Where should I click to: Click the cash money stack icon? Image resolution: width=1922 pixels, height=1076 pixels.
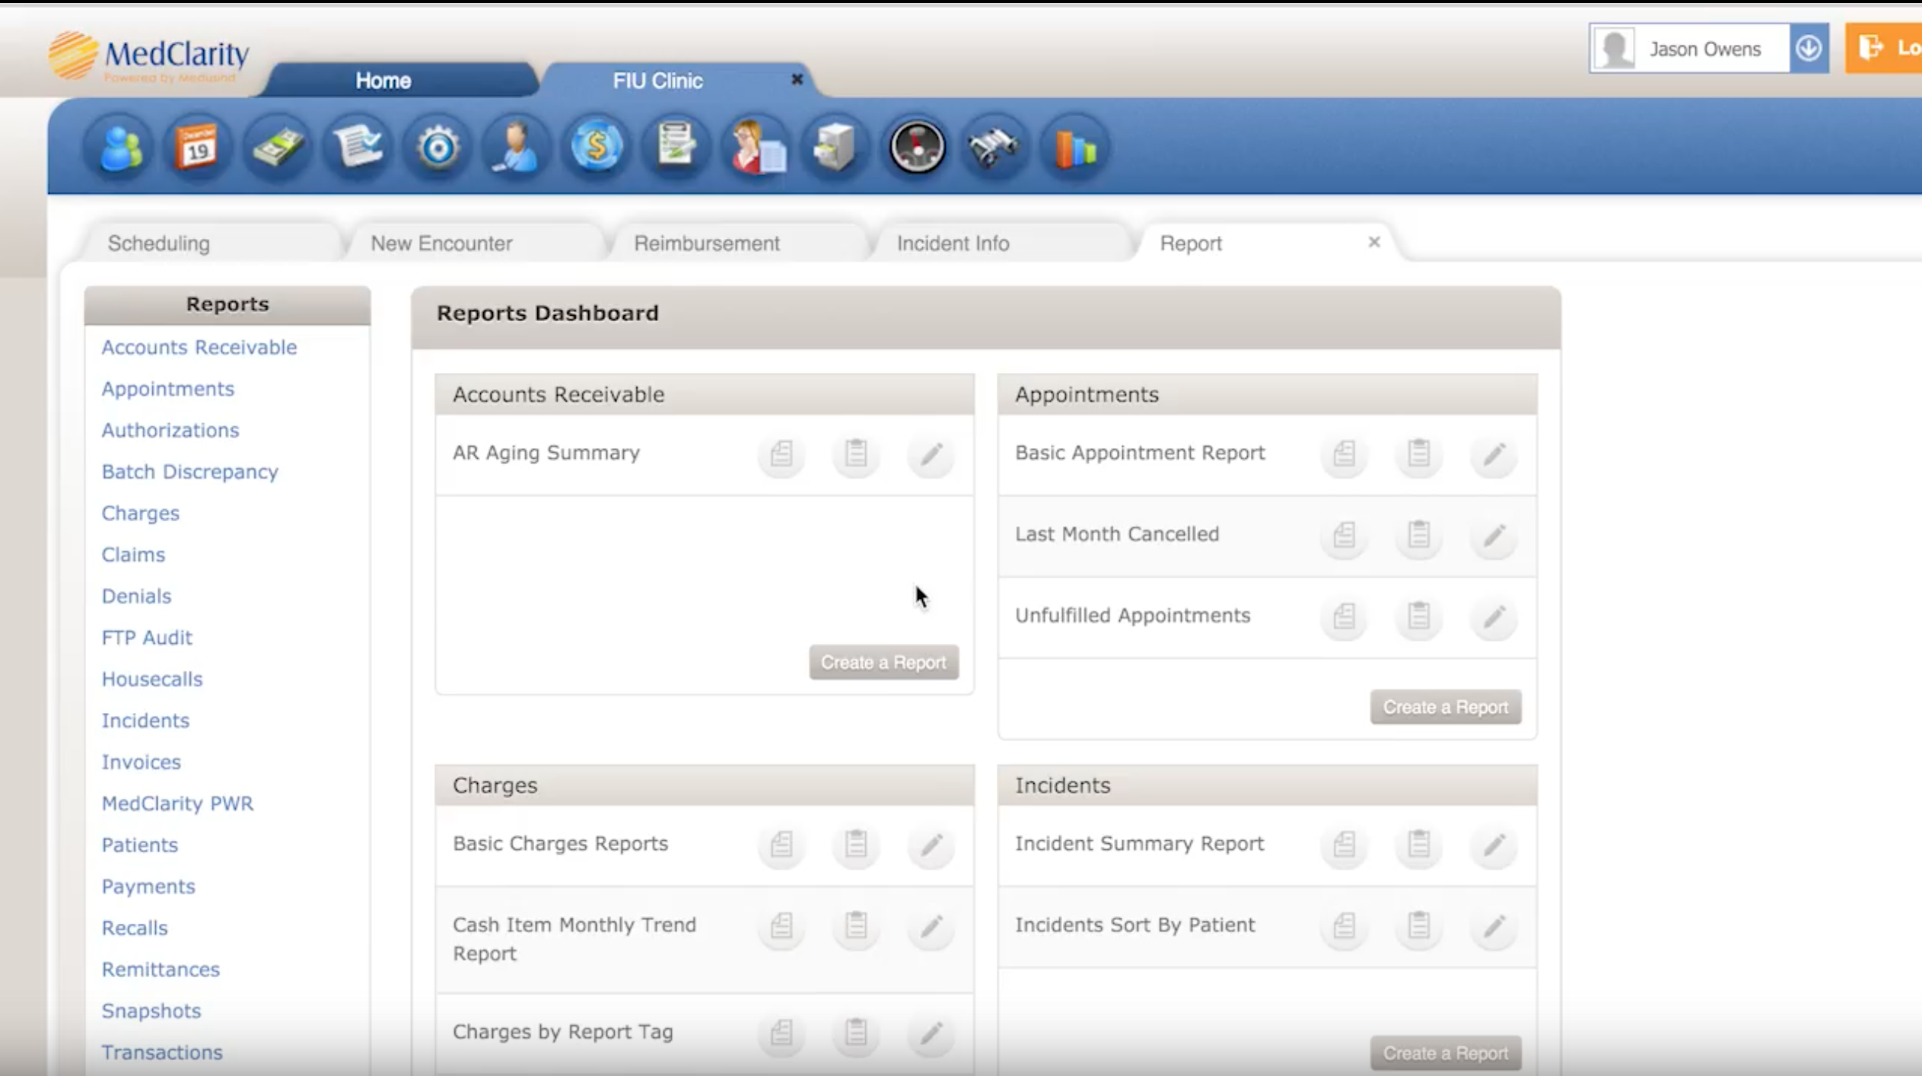click(x=278, y=147)
